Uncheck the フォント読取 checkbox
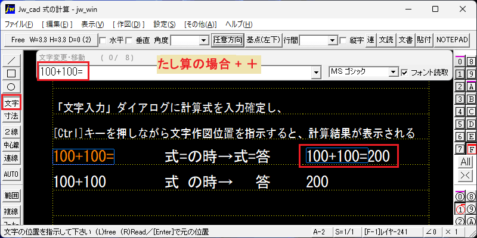477x238 pixels. click(x=404, y=73)
